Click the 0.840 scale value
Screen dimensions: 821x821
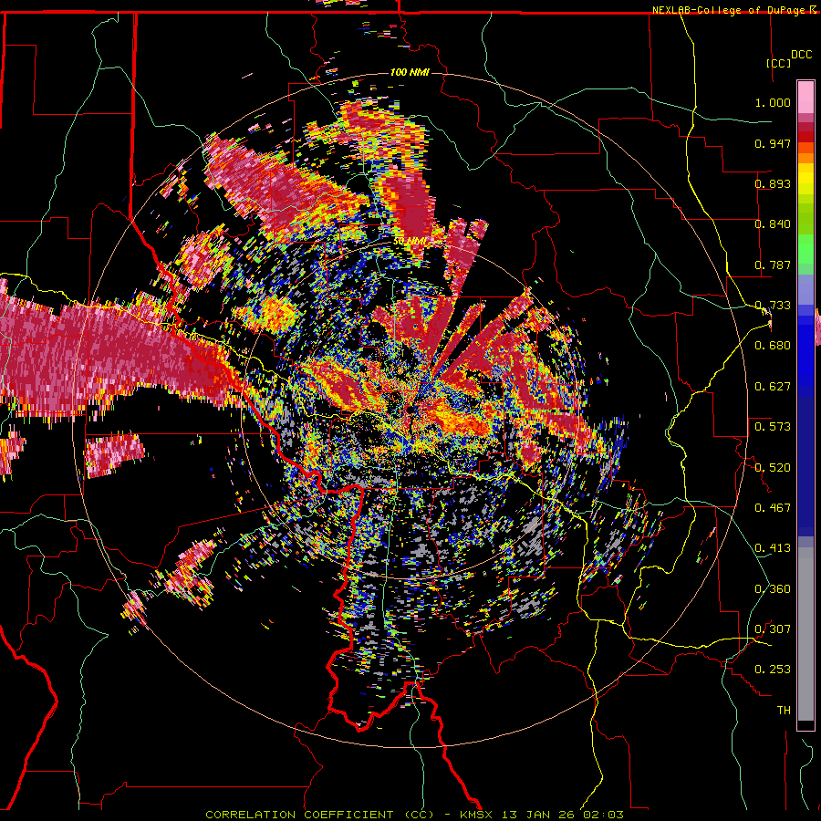pyautogui.click(x=773, y=224)
